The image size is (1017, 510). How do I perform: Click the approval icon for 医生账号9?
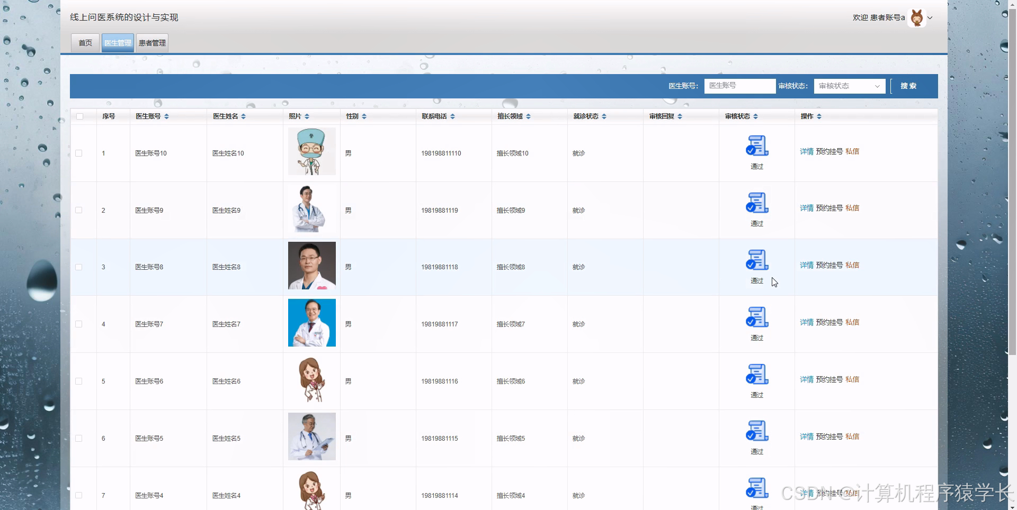click(757, 203)
